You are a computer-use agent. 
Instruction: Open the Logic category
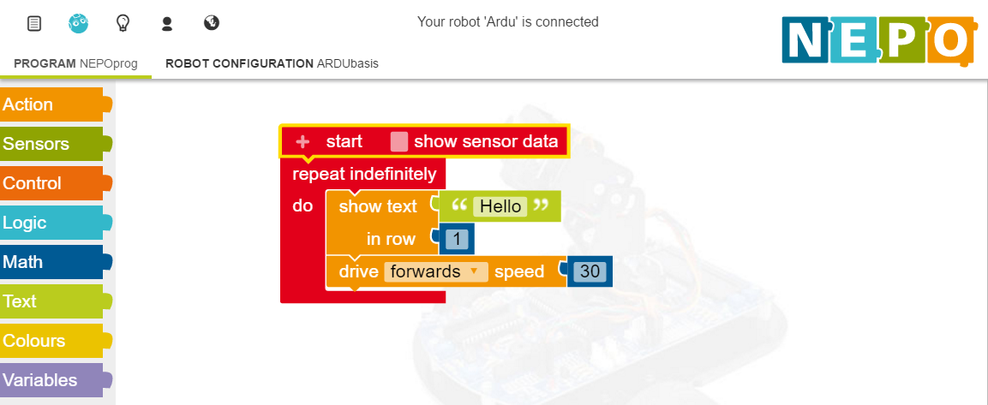click(x=56, y=223)
